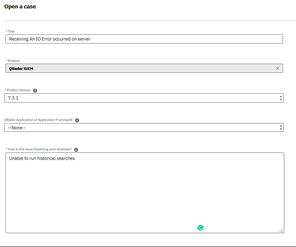The image size is (296, 247).
Task: Clear the QRadar SIEM product selection
Action: tap(277, 68)
